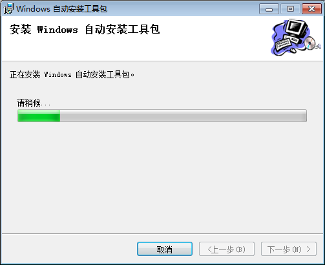The image size is (325, 265).
Task: Click the disabled 下一步(N) button
Action: pos(289,249)
